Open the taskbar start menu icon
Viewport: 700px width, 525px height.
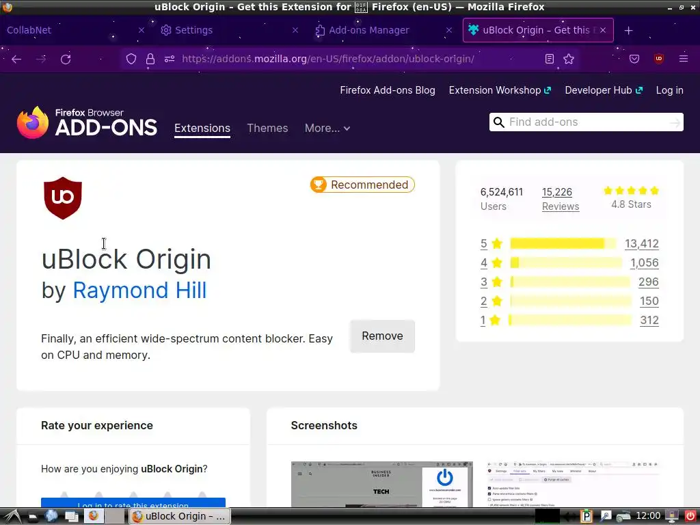pyautogui.click(x=11, y=516)
